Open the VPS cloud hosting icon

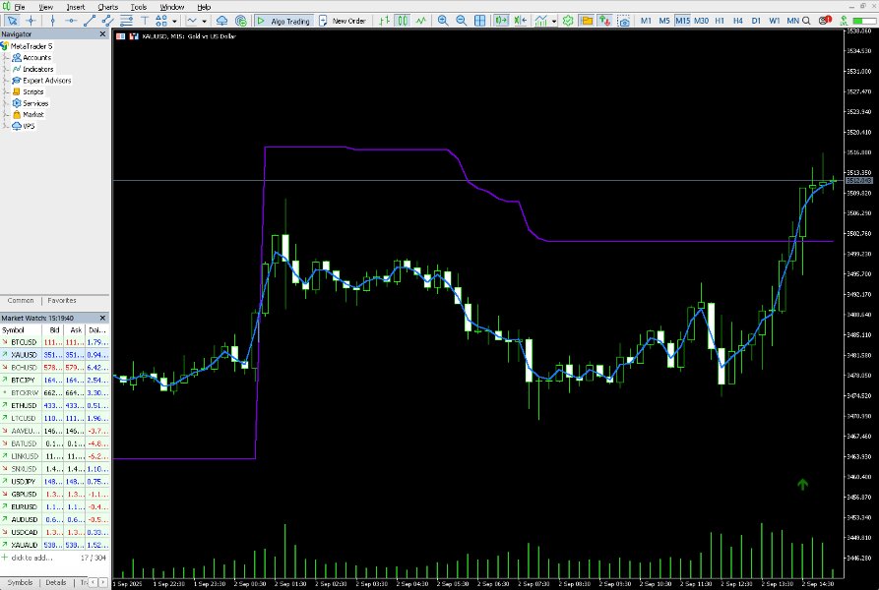click(x=222, y=21)
